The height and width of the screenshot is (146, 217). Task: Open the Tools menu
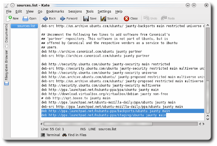click(90, 11)
